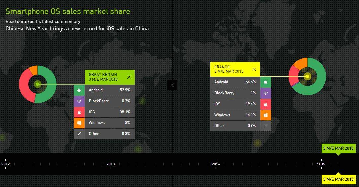The width and height of the screenshot is (359, 187).
Task: Click the Apple iOS icon in France panel
Action: click(x=265, y=104)
